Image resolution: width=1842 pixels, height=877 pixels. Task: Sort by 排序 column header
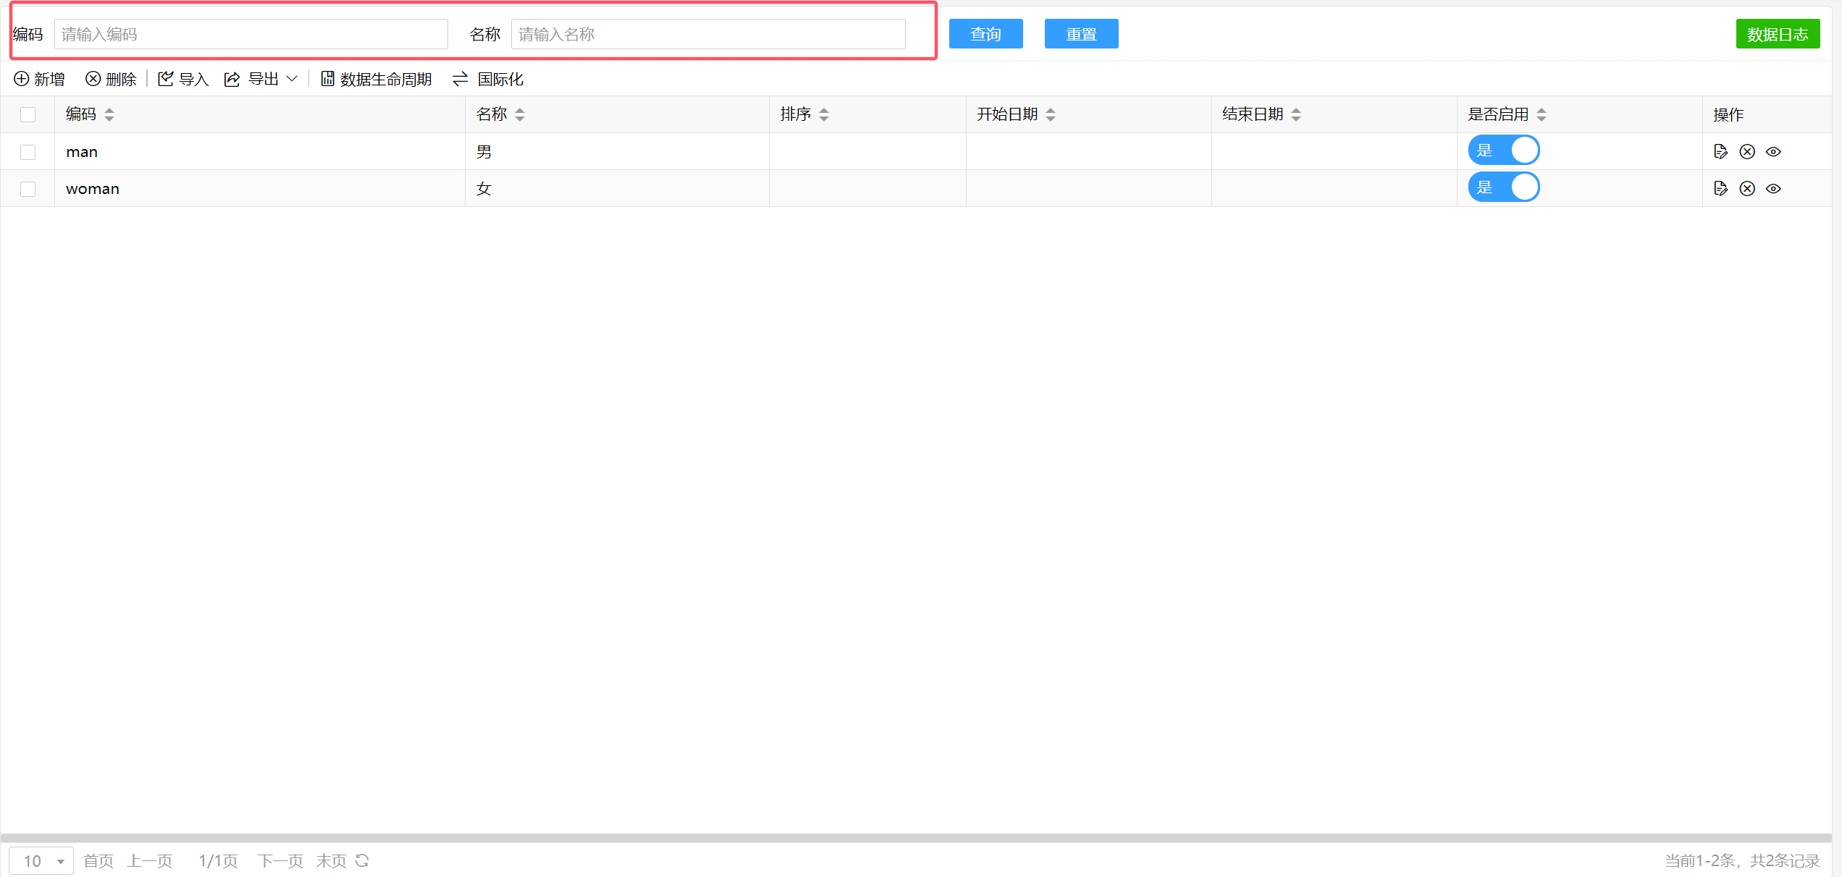(823, 114)
